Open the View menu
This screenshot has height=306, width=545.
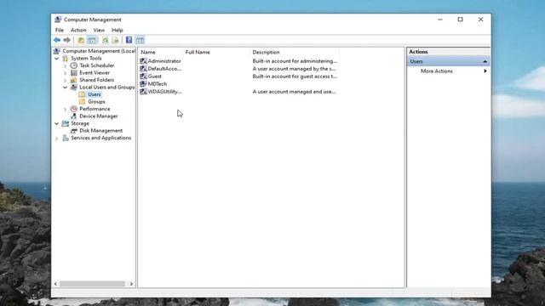click(x=99, y=31)
